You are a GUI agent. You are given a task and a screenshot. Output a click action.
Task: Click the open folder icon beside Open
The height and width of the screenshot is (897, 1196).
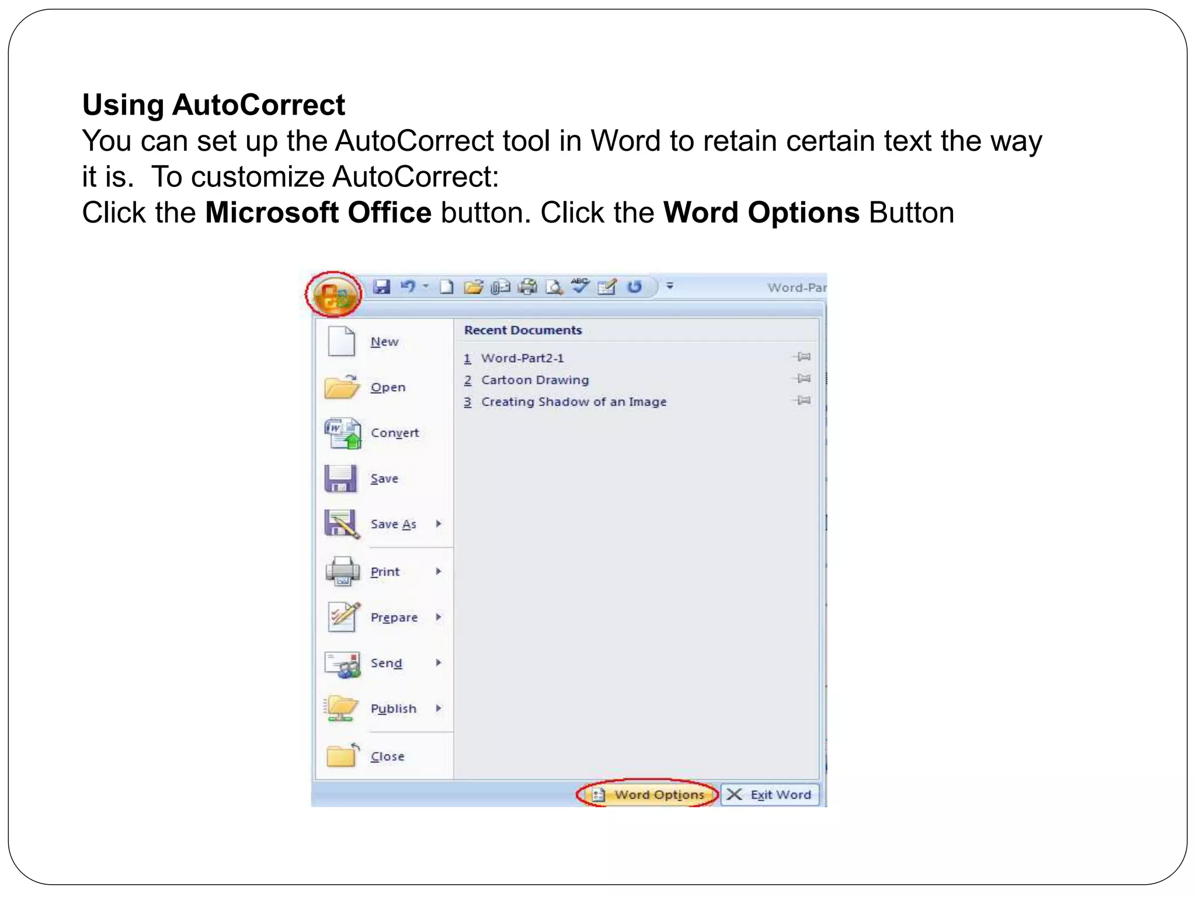[342, 387]
